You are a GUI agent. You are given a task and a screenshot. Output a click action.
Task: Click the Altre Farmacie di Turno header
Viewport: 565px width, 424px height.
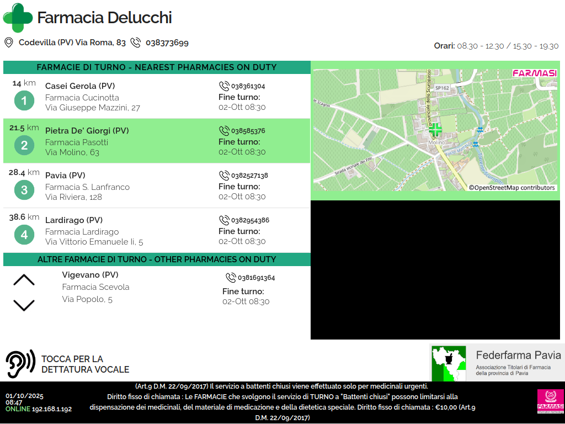click(x=157, y=259)
